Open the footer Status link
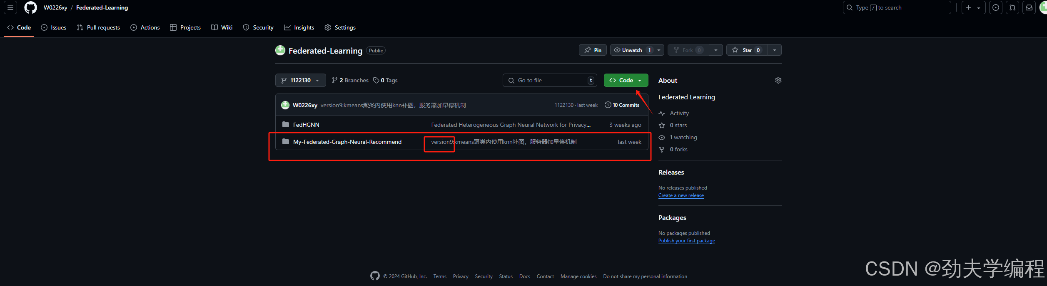 (x=506, y=276)
